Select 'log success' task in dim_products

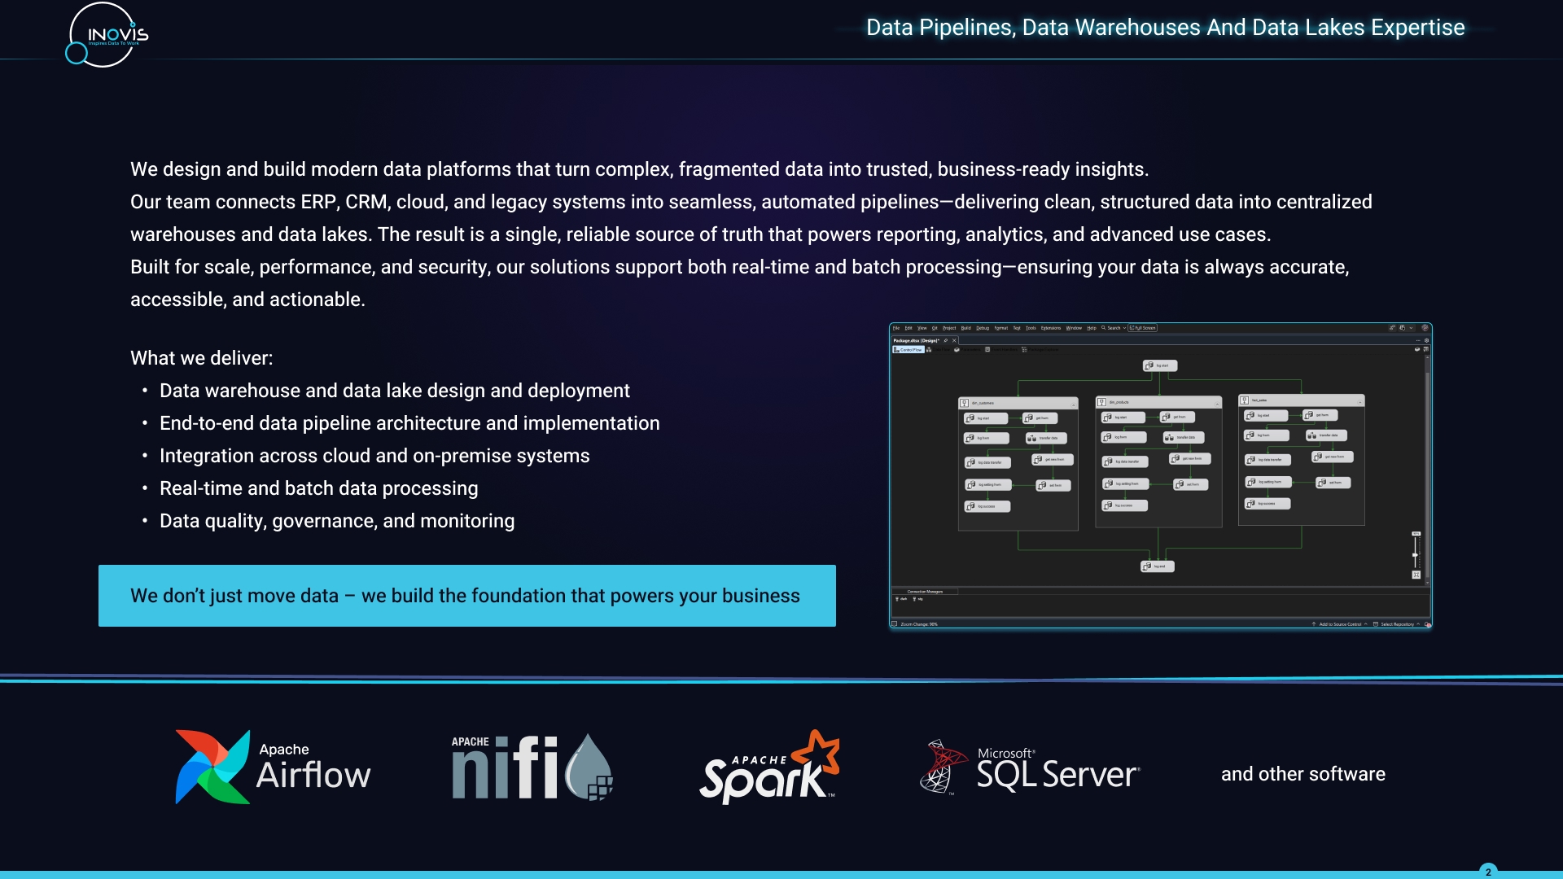click(x=1125, y=505)
